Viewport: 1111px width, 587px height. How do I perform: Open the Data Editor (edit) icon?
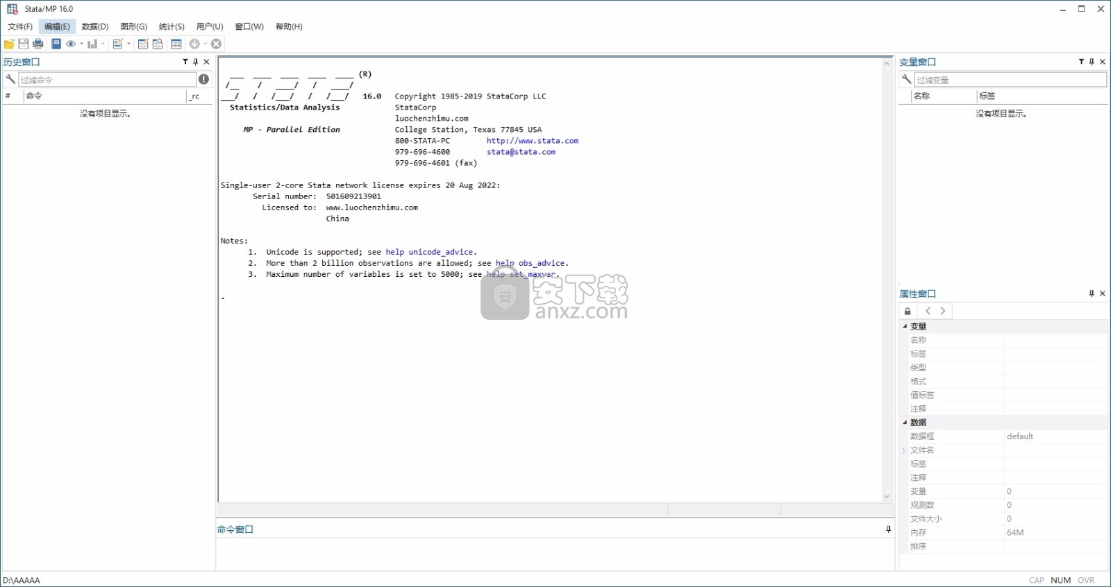tap(143, 44)
